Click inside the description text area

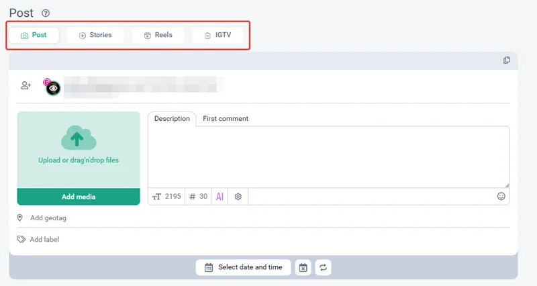[x=328, y=156]
